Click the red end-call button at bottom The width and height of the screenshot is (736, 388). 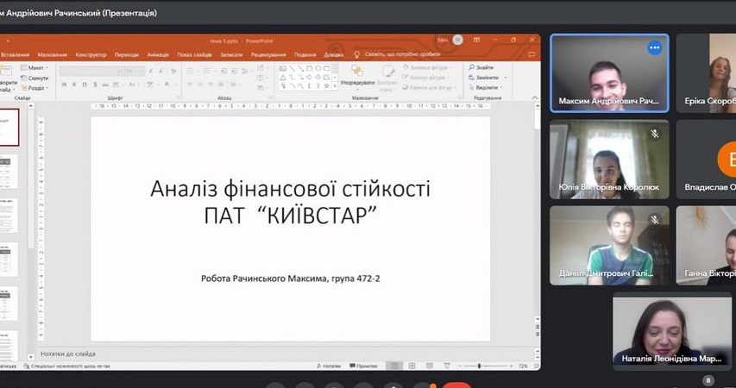coord(456,385)
